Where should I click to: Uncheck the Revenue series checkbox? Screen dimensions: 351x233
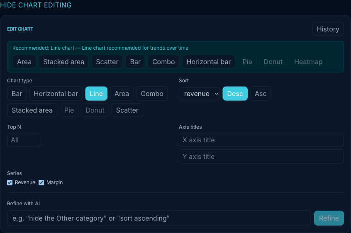[x=10, y=183]
